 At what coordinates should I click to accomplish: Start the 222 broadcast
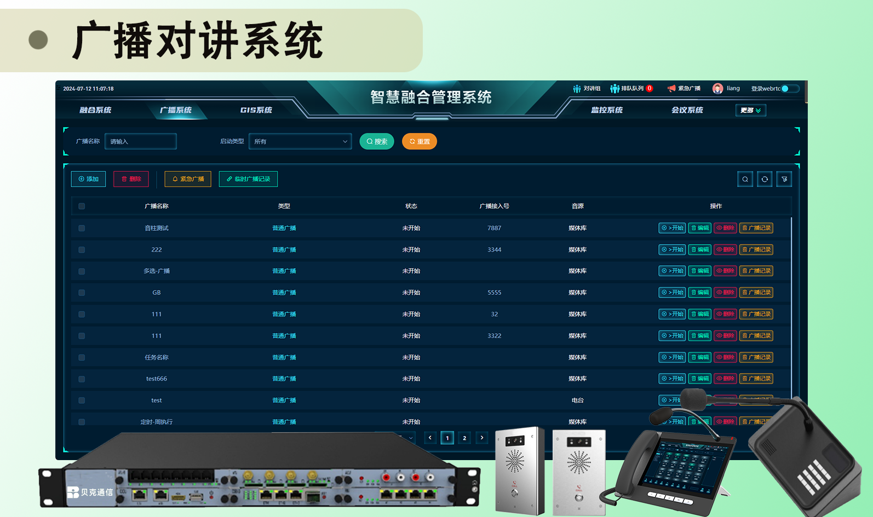click(x=672, y=249)
